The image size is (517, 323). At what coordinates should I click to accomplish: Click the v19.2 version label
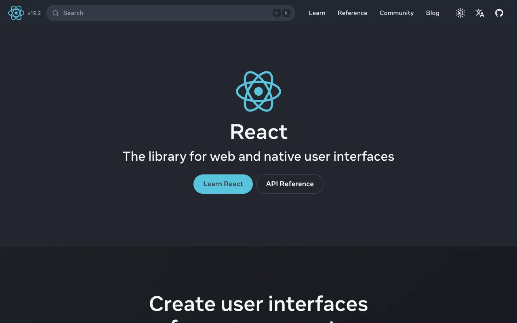(x=35, y=13)
